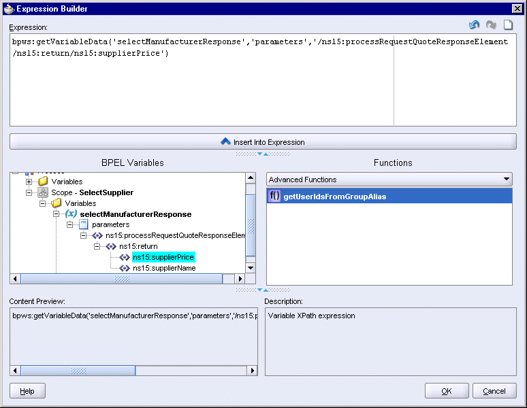Click the ns15:processRequestQuoteResponseElement element icon
This screenshot has width=527, height=408.
(x=97, y=235)
